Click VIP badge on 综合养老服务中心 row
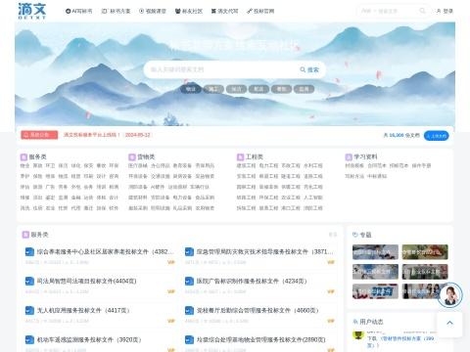 [171, 262]
